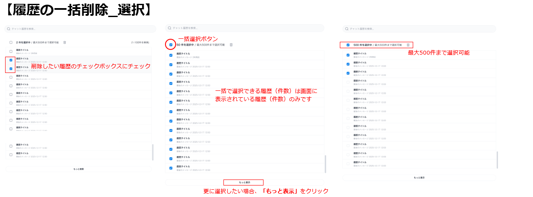533x197 pixels.
Task: Open the 履歴タイトル row marked 2時間前 in the 500 件 panel
Action: point(419,55)
